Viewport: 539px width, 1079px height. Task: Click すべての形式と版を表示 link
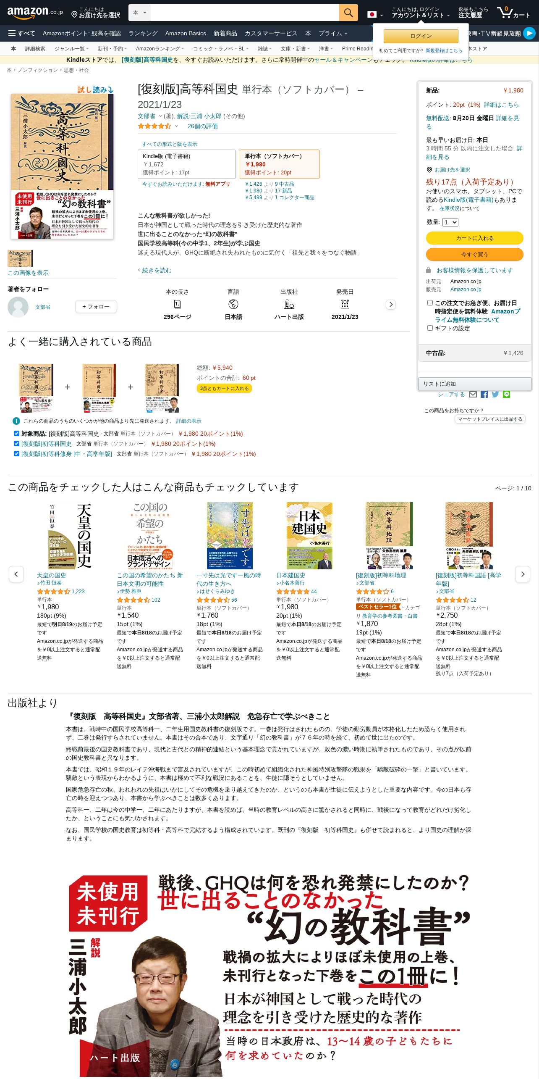[169, 144]
